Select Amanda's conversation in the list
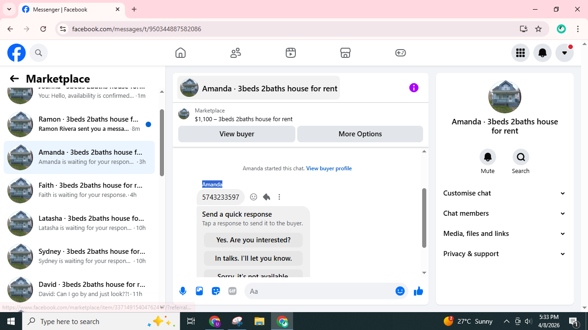 (79, 157)
